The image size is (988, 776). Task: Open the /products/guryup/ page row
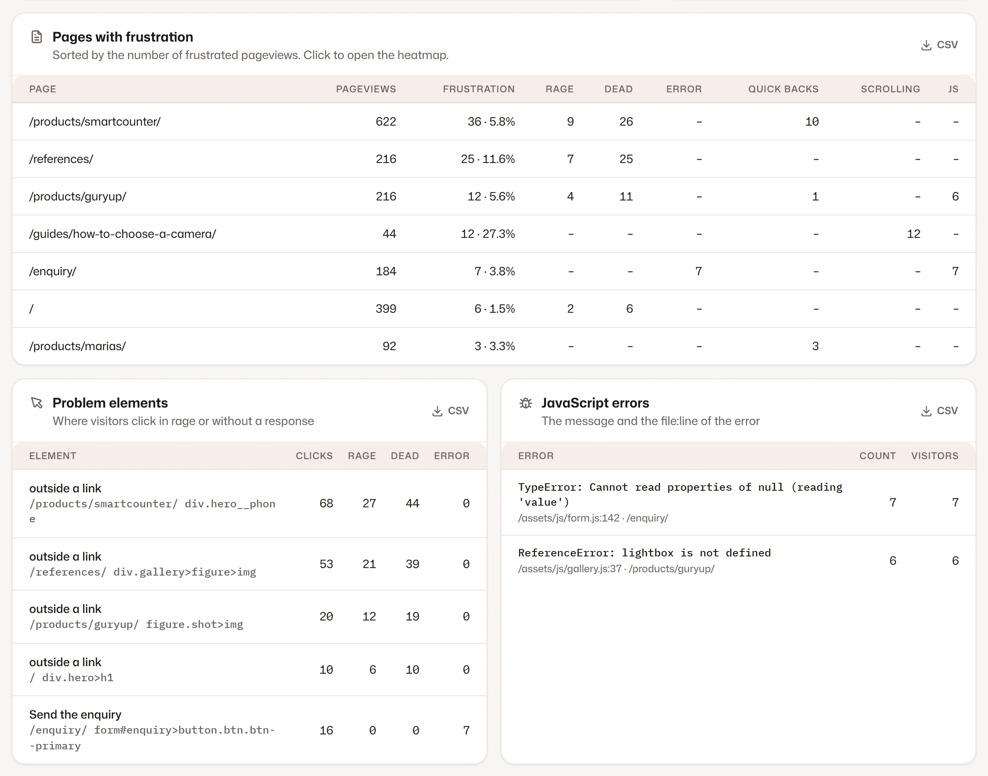tap(494, 196)
